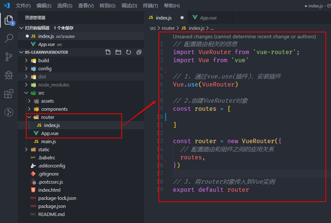Expand the config folder
This screenshot has height=223, width=331.
(x=26, y=68)
